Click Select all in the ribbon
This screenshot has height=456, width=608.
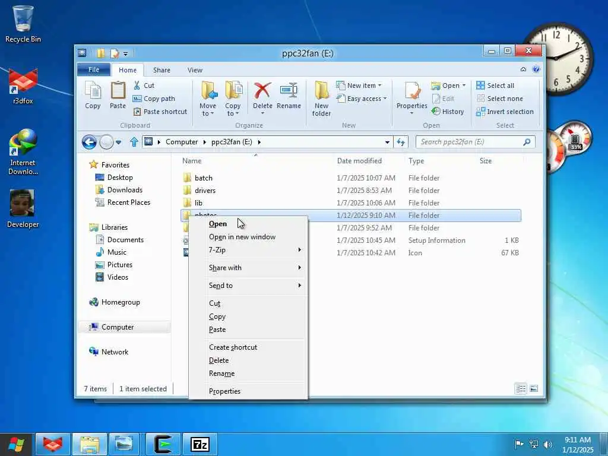pyautogui.click(x=495, y=85)
